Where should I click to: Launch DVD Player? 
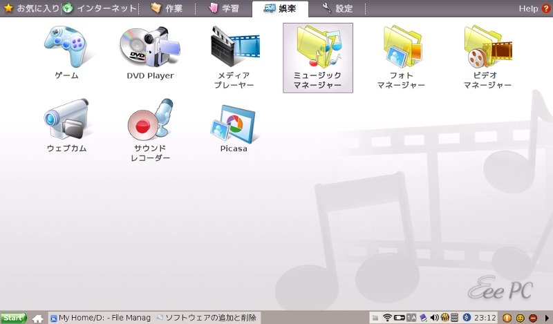pyautogui.click(x=150, y=53)
